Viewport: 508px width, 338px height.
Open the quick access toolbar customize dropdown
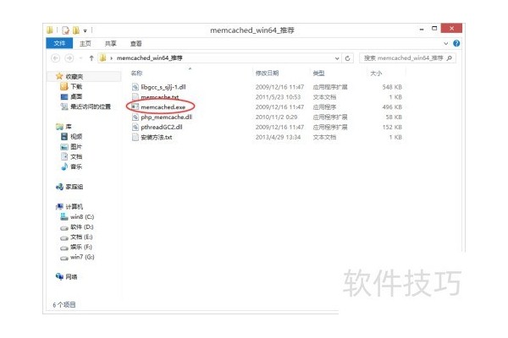pyautogui.click(x=86, y=30)
